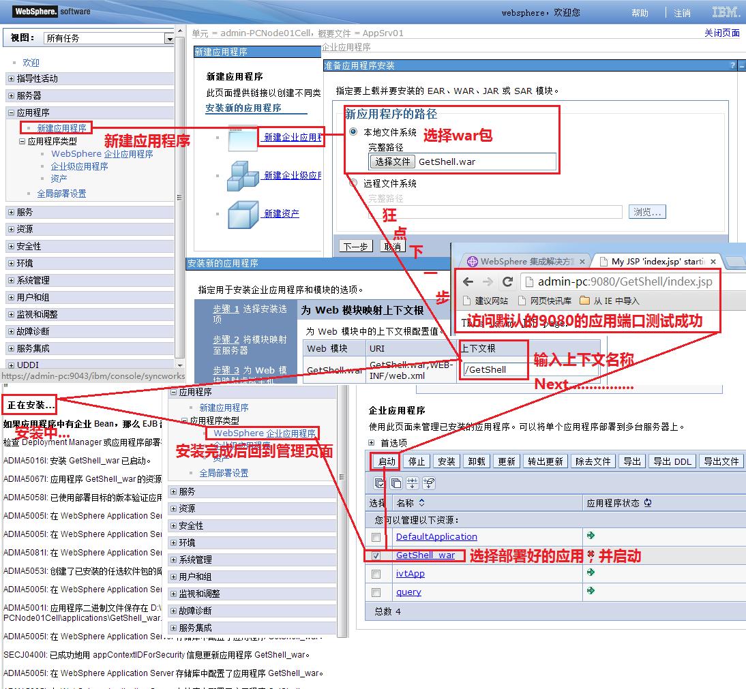Click the 卸载 button
This screenshot has width=746, height=689.
[476, 461]
